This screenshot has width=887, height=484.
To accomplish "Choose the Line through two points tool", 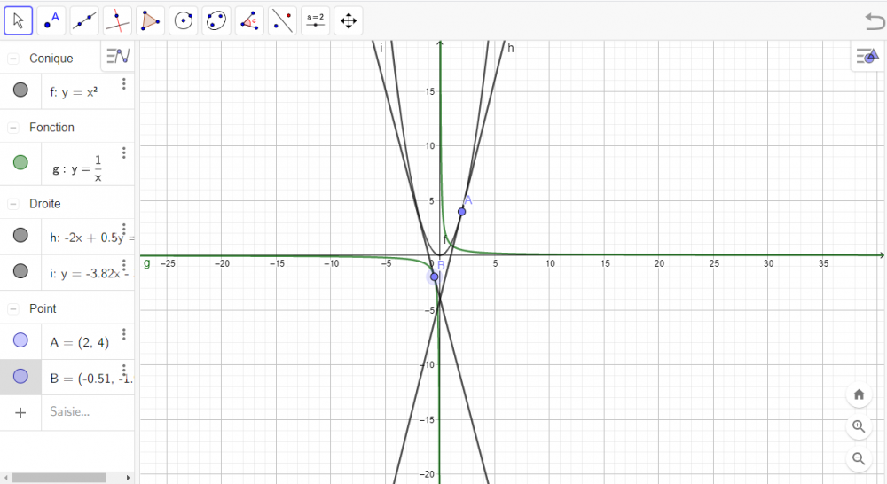I will coord(85,20).
